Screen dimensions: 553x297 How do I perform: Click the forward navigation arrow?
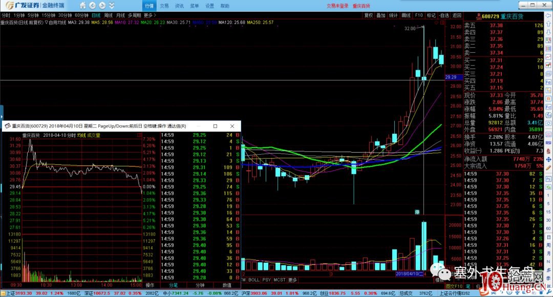(102, 5)
